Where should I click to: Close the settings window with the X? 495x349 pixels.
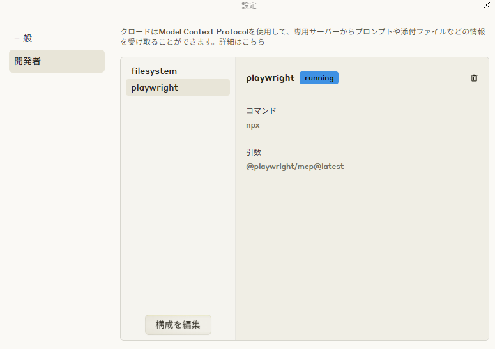487,5
